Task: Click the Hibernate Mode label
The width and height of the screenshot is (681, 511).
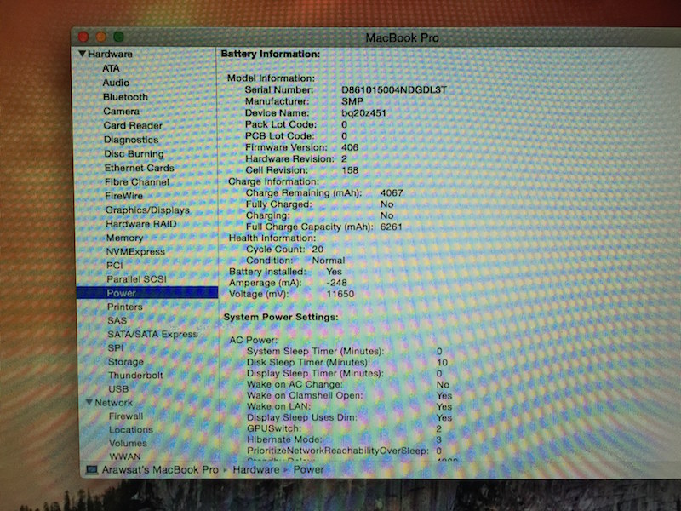Action: coord(285,439)
